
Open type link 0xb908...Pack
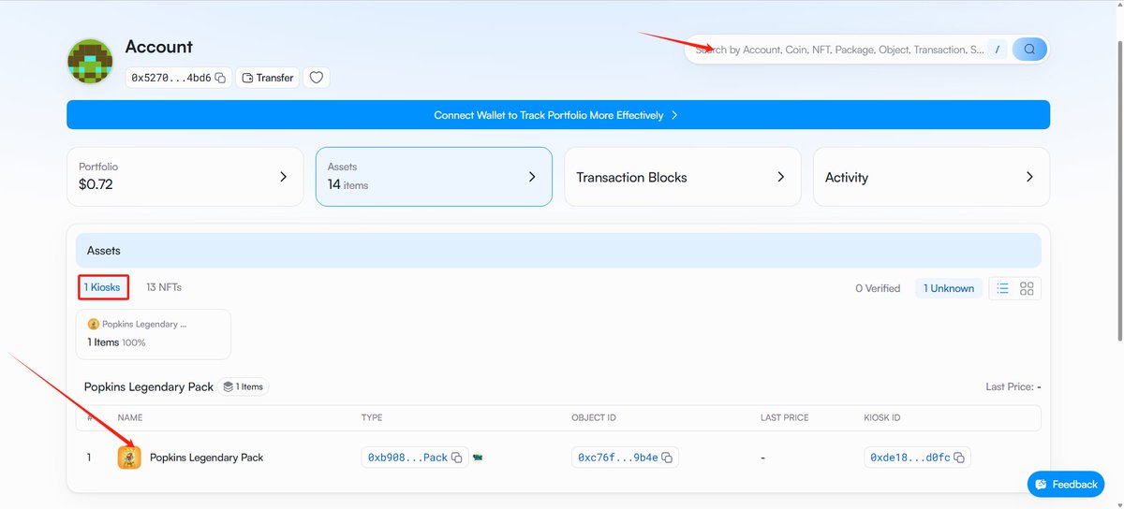click(407, 458)
